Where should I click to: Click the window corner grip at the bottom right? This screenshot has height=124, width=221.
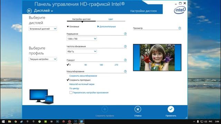pyautogui.click(x=186, y=118)
